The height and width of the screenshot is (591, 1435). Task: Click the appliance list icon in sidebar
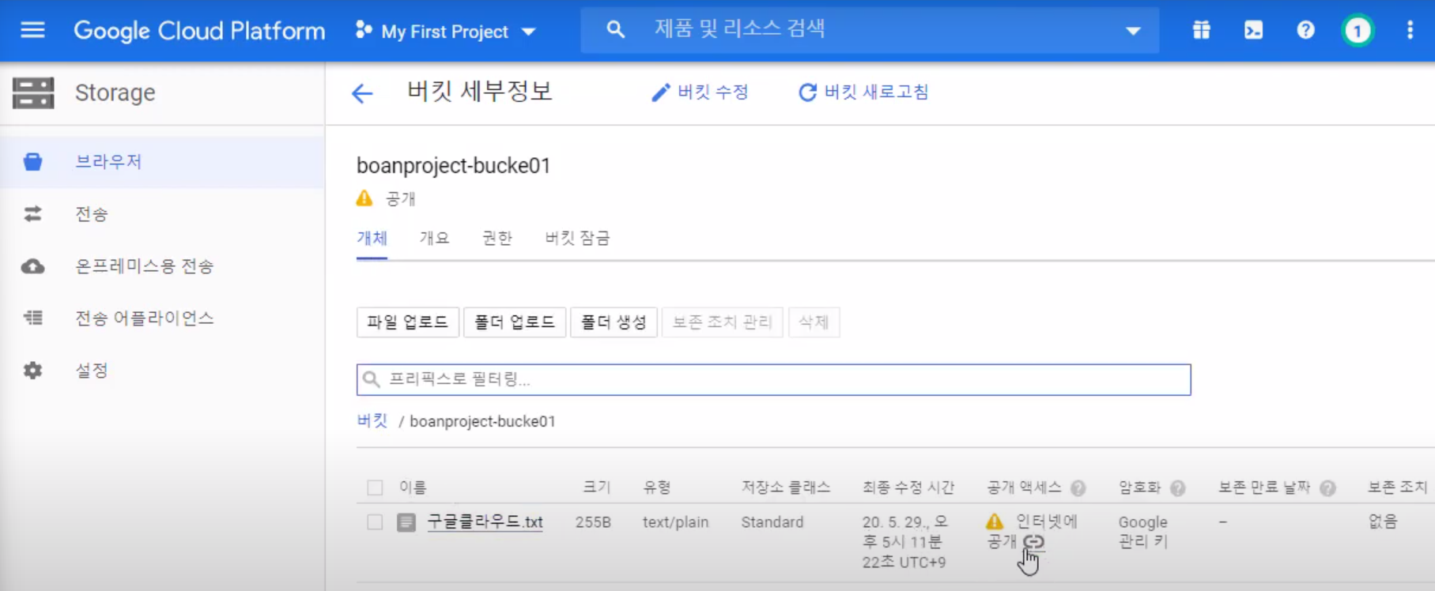pos(32,318)
